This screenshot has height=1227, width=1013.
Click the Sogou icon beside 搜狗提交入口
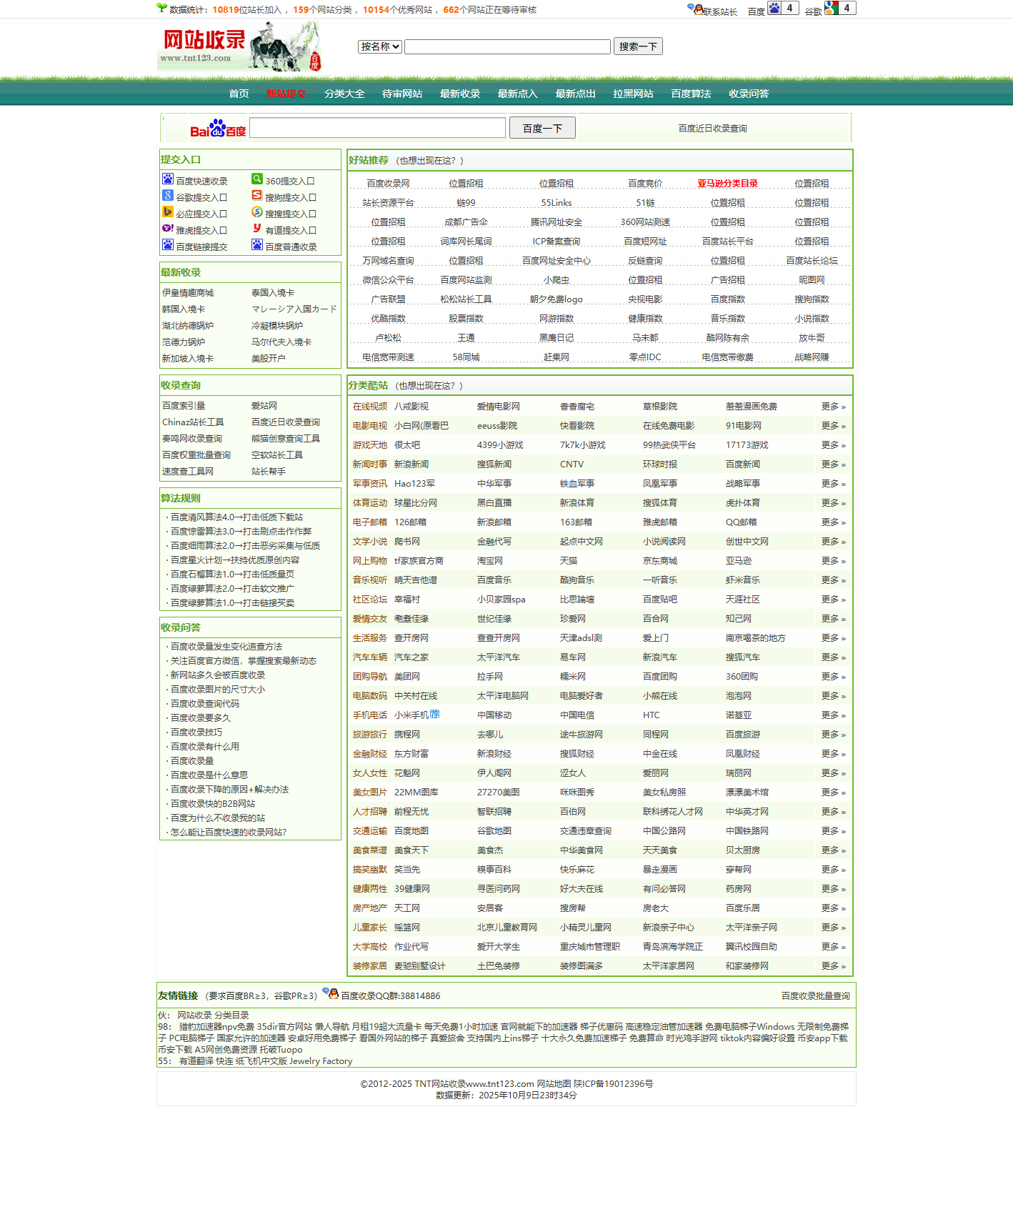(257, 195)
